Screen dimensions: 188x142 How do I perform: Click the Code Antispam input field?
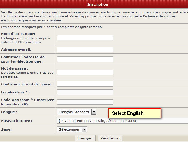pos(85,102)
